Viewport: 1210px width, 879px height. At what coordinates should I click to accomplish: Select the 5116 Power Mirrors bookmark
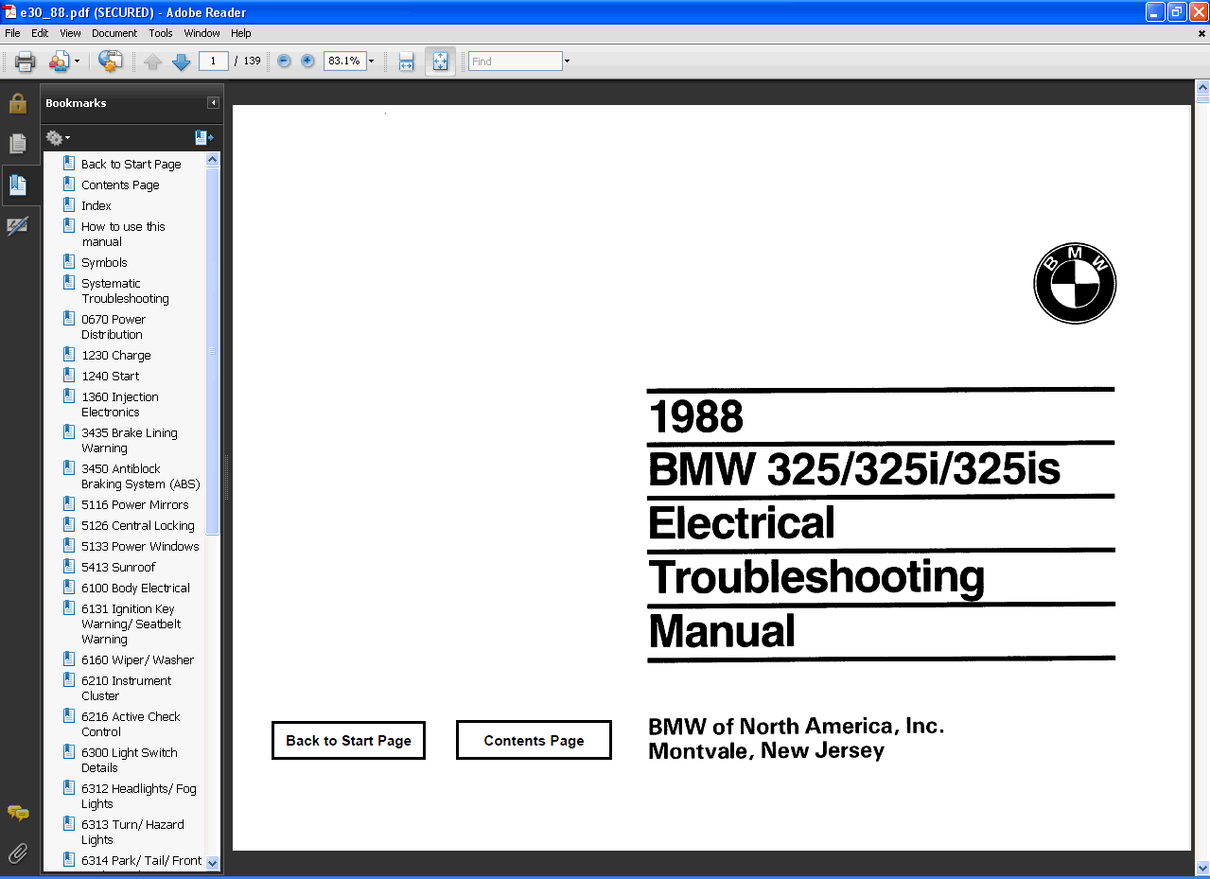coord(135,504)
